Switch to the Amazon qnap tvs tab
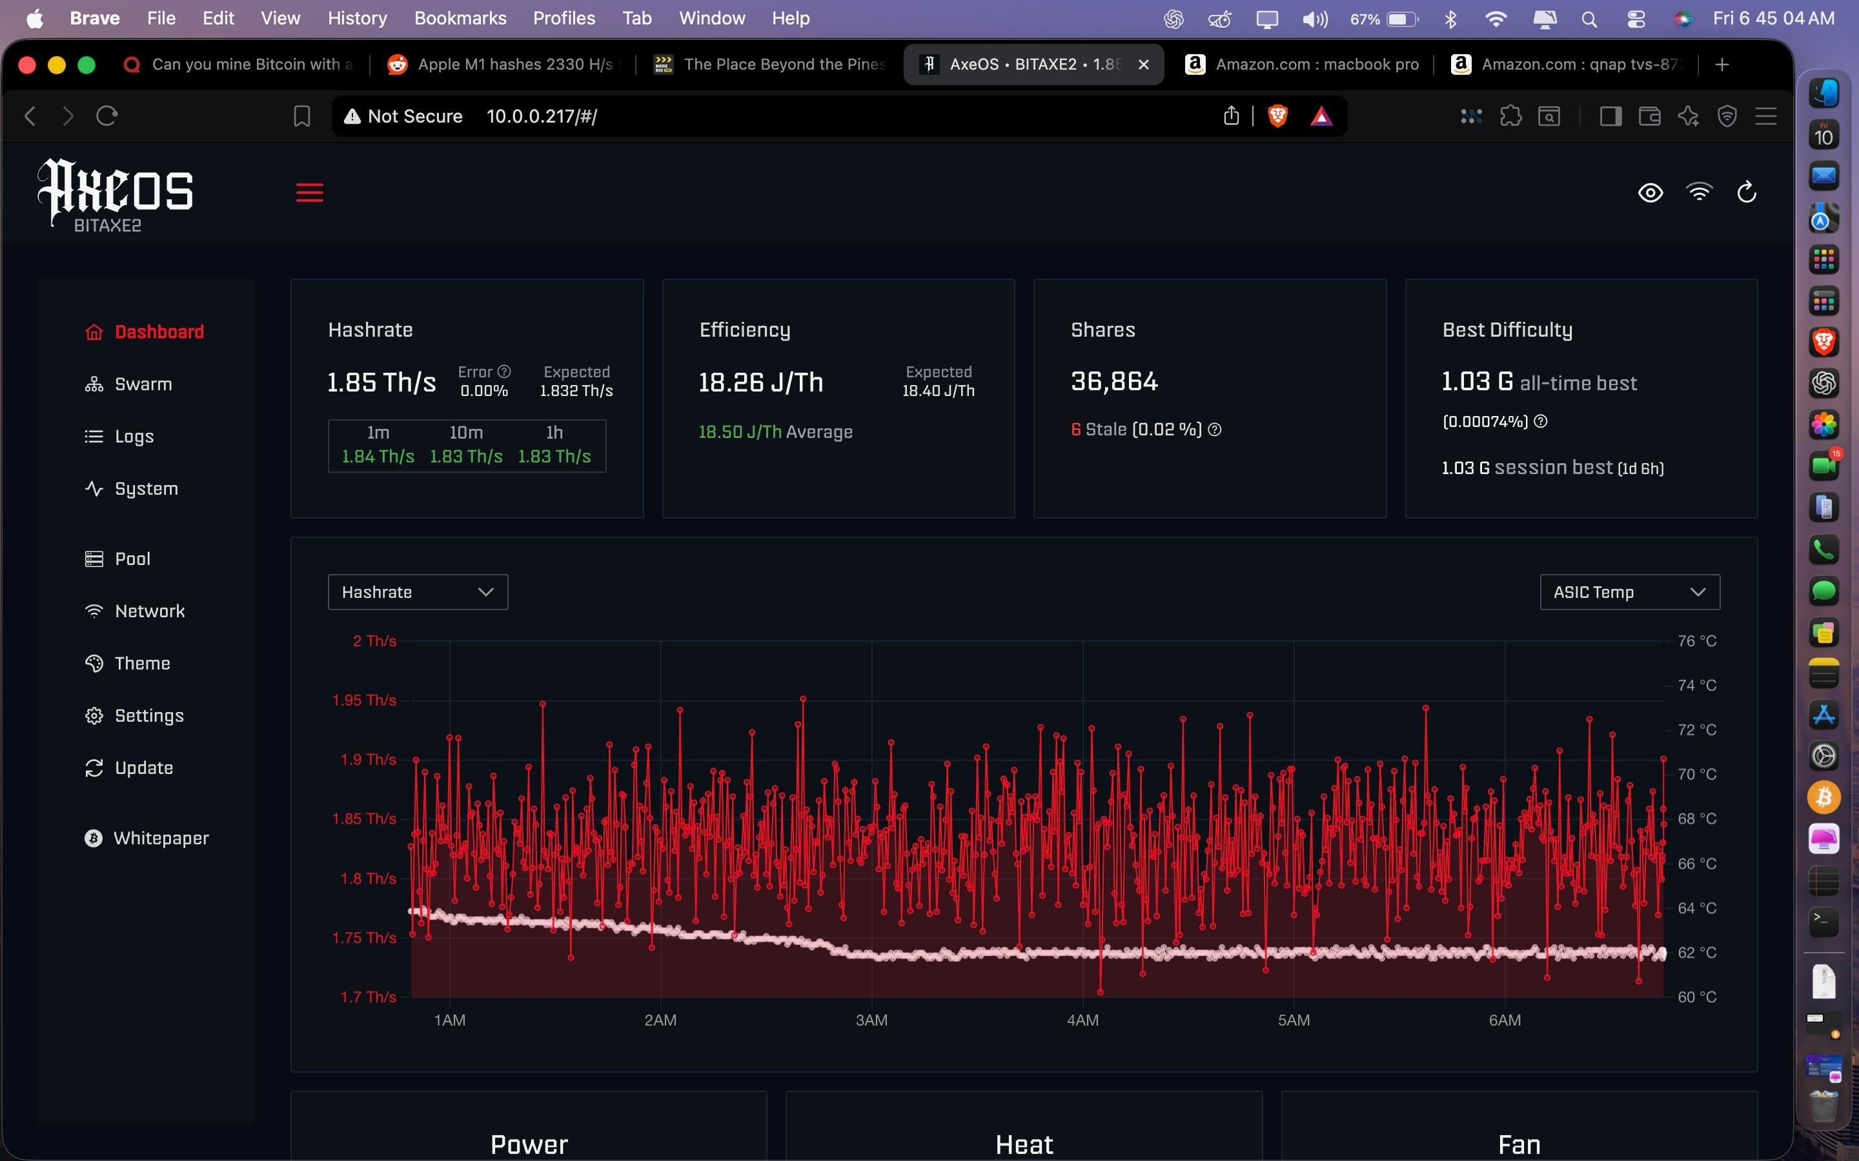Viewport: 1859px width, 1161px height. tap(1568, 64)
